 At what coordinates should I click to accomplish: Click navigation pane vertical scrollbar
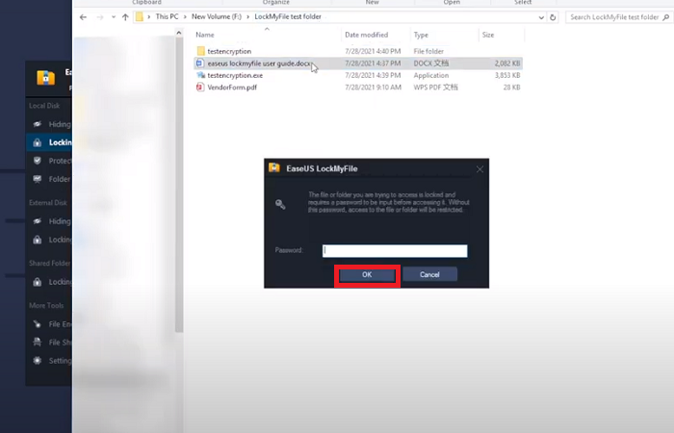pyautogui.click(x=179, y=185)
